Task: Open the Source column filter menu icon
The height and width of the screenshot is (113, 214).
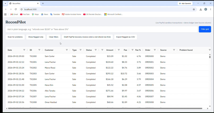Action: pos(174,50)
